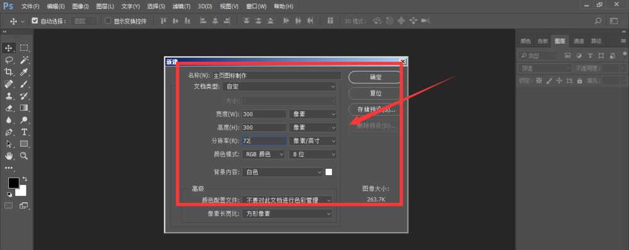The height and width of the screenshot is (250, 629).
Task: Select the Lasso tool
Action: pos(9,60)
